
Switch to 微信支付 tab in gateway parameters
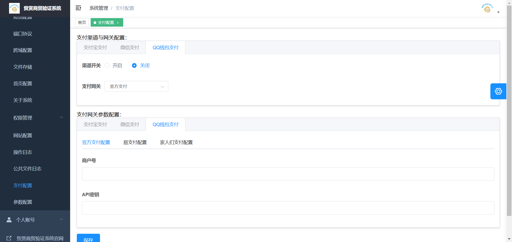click(130, 124)
